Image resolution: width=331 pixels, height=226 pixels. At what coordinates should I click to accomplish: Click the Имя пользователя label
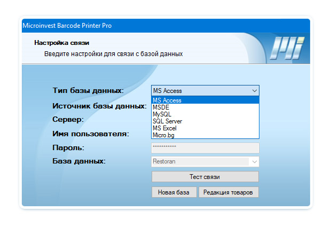click(x=91, y=134)
